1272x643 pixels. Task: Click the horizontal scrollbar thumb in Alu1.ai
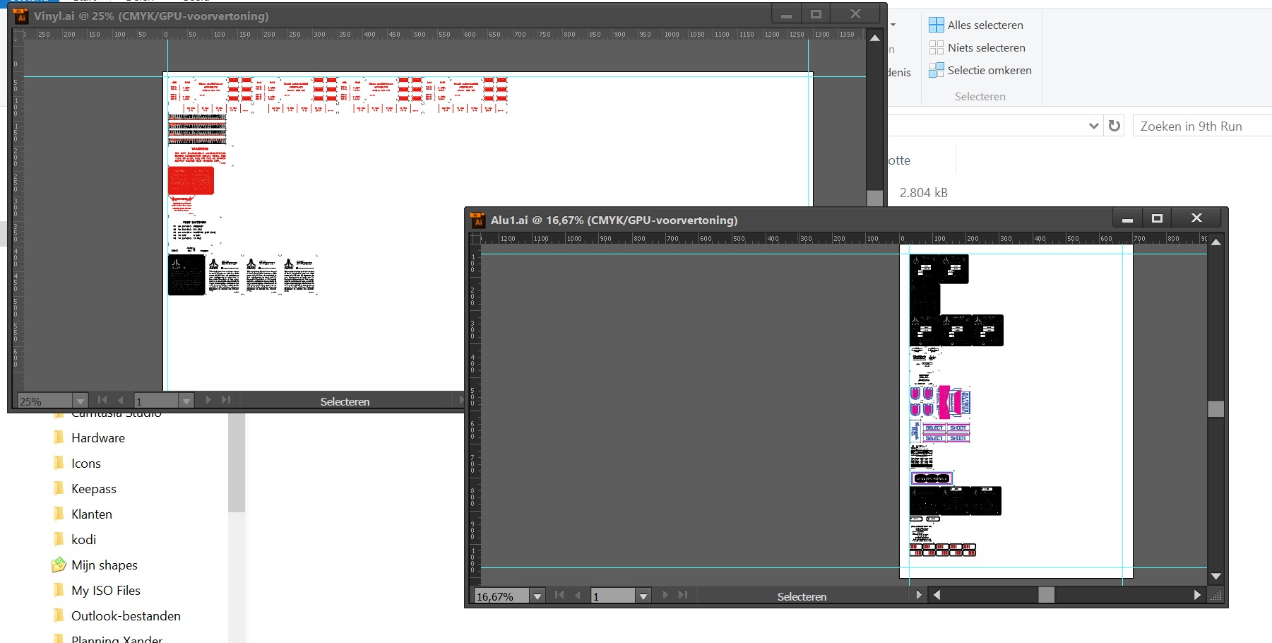1046,595
